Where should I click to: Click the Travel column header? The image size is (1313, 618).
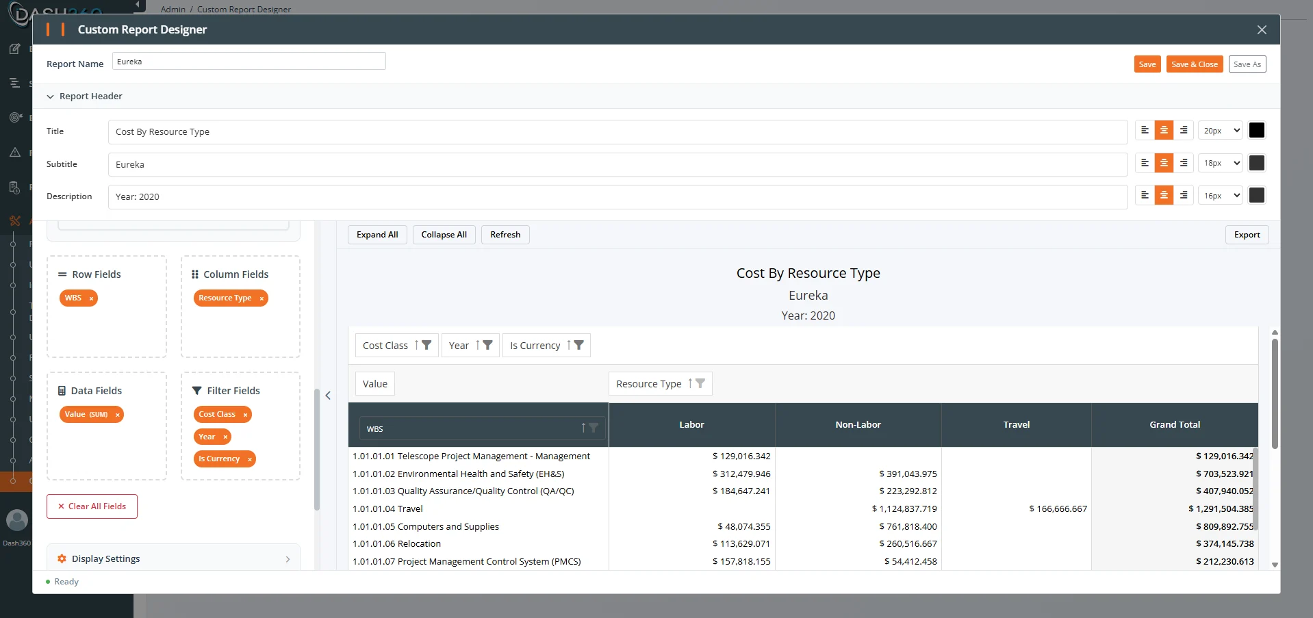1017,425
